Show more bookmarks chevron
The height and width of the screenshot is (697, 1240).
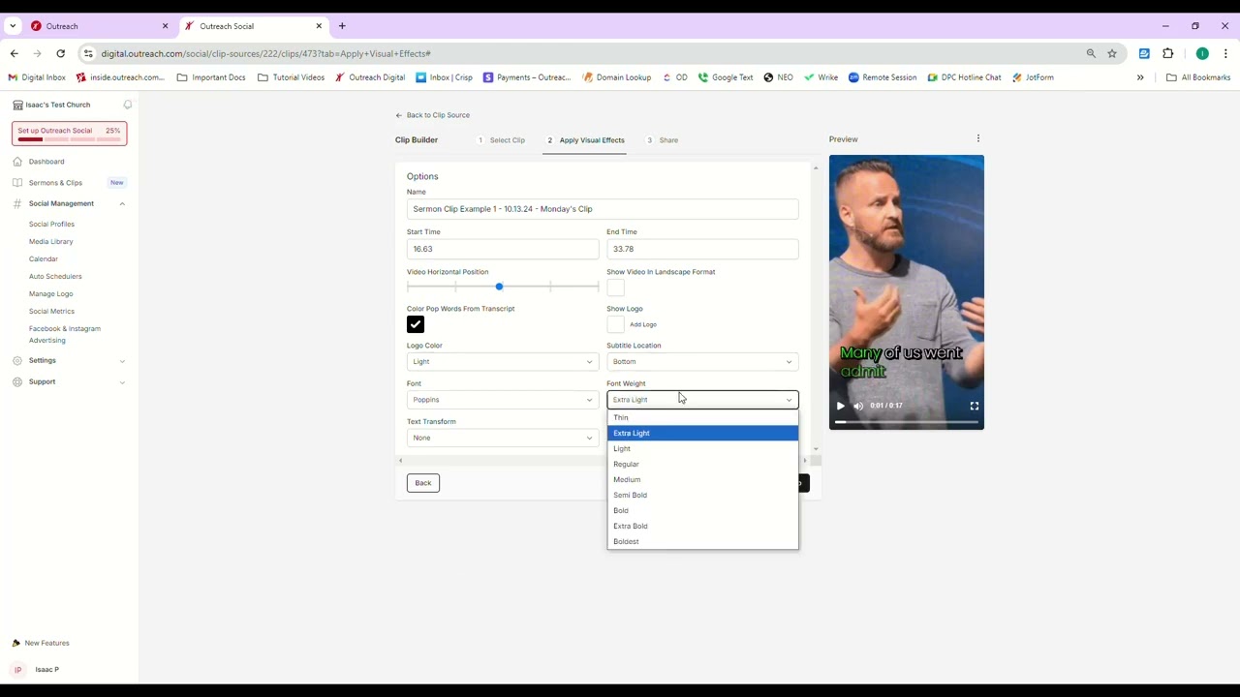1140,77
